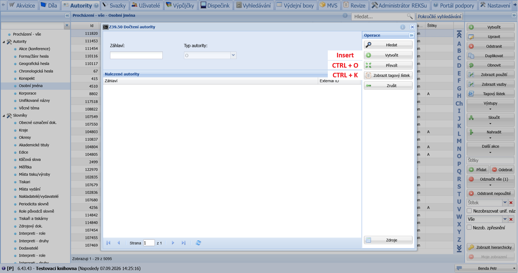Viewport: 518px width, 273px height.
Task: Open the Nastavení tab
Action: point(495,5)
